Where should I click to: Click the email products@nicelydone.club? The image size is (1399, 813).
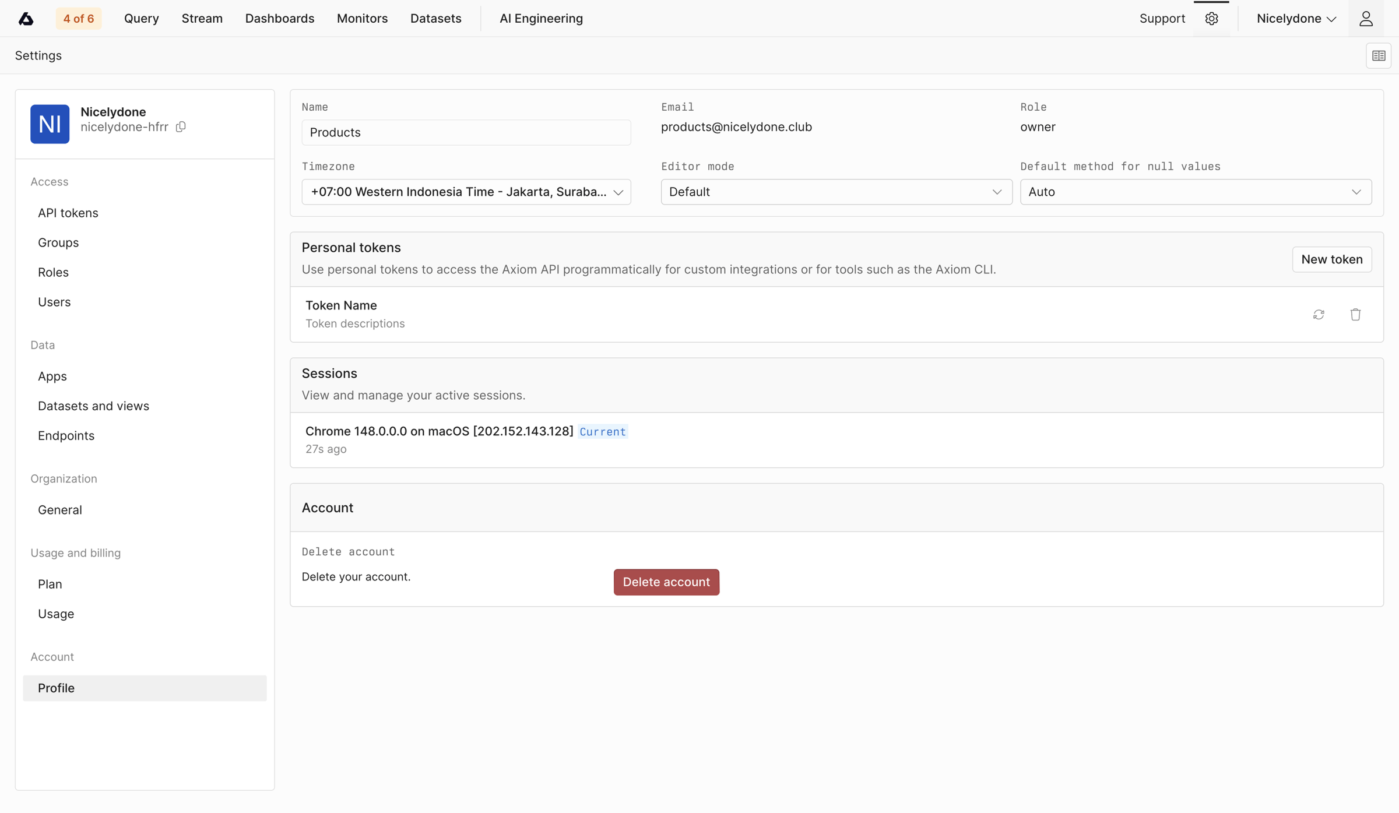click(x=736, y=127)
